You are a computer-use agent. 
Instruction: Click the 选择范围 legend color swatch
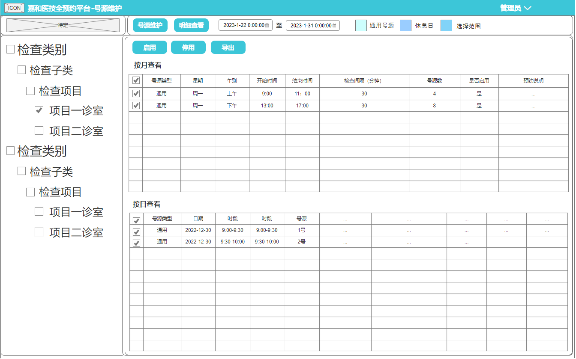point(446,25)
